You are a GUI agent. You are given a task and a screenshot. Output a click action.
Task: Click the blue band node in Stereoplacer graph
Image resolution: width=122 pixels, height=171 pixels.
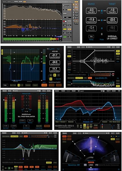(21, 145)
